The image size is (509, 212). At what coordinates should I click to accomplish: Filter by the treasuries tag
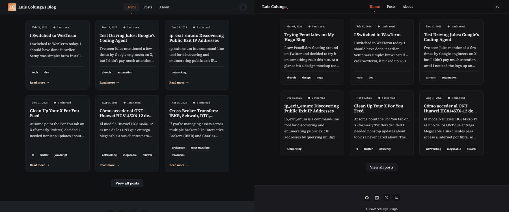[178, 155]
